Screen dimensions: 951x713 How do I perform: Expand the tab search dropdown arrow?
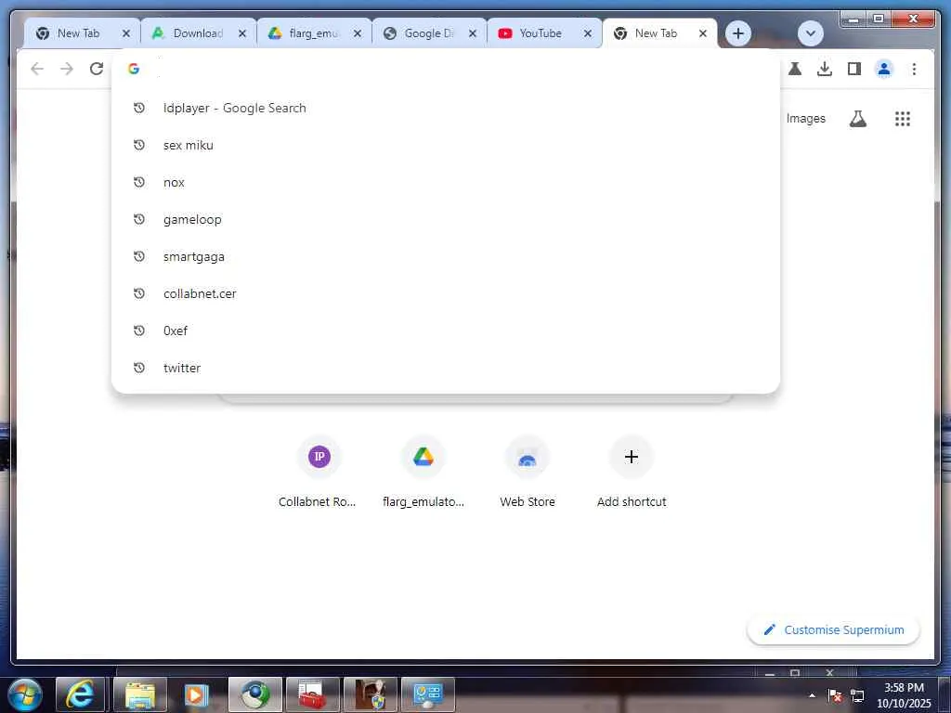pos(810,33)
